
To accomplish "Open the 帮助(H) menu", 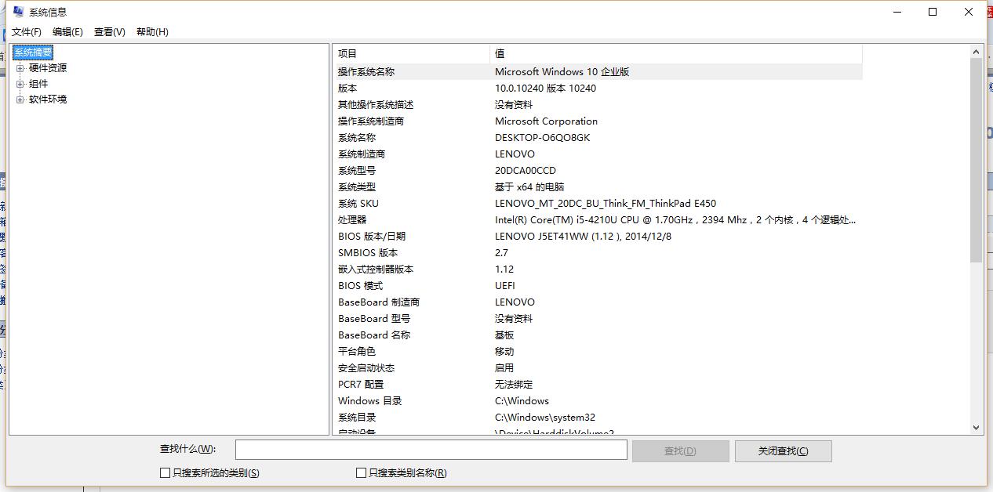I will click(152, 32).
